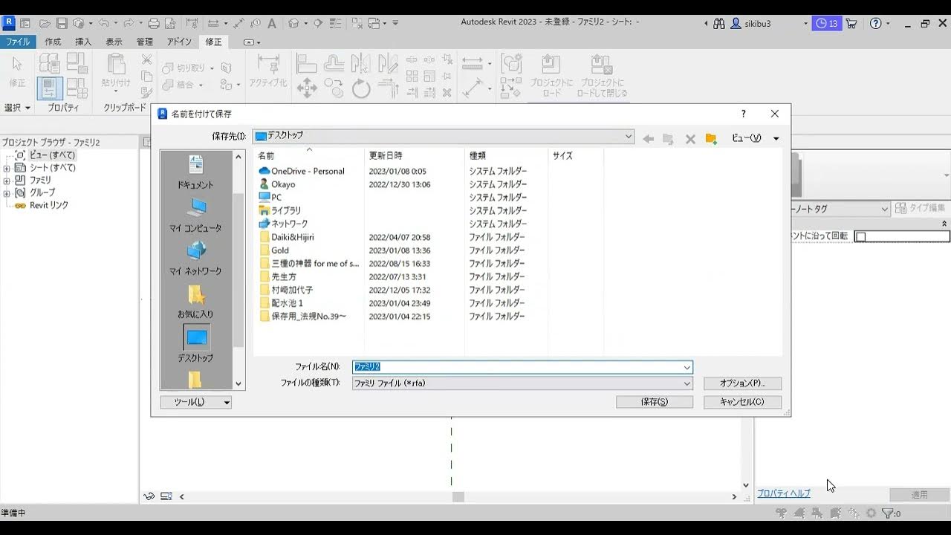Select My Computer shortcut in places sidebar
This screenshot has height=535, width=951.
pyautogui.click(x=196, y=215)
